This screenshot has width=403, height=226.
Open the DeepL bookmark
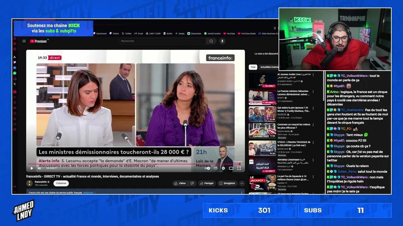click(180, 34)
